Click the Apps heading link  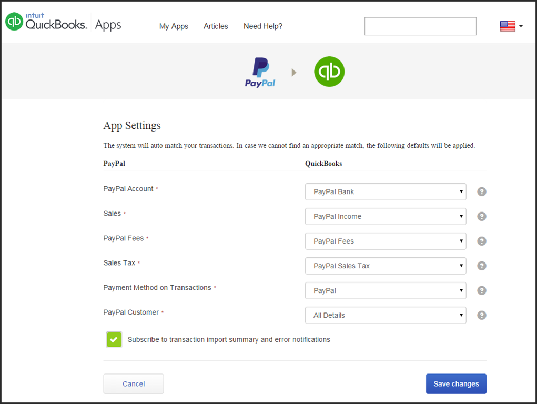pyautogui.click(x=108, y=25)
